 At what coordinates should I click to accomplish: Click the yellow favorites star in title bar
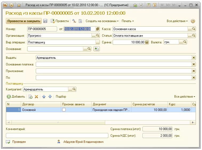pos(19,5)
